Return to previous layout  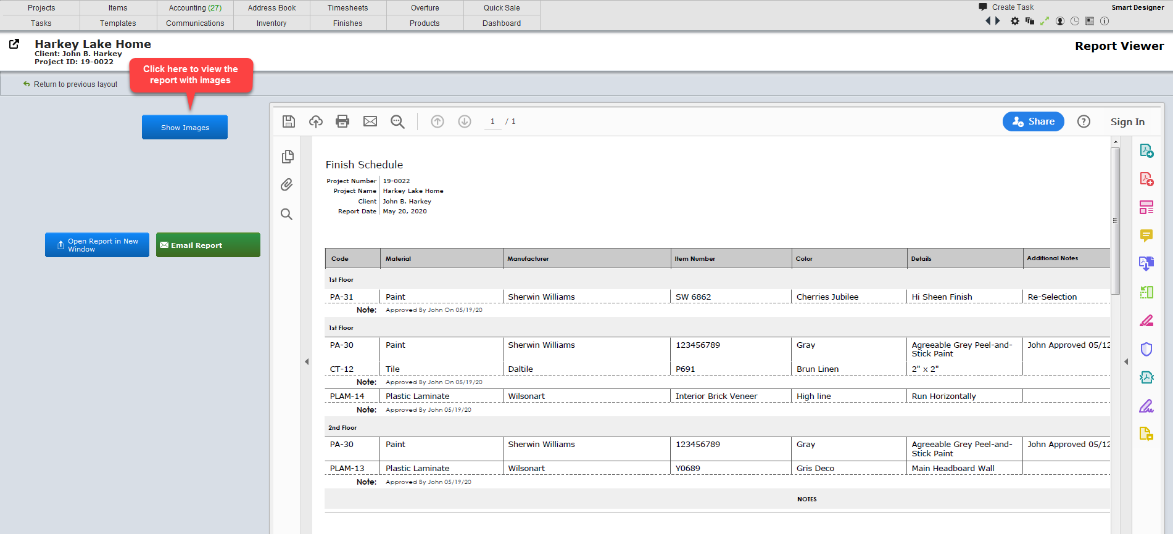pyautogui.click(x=70, y=84)
